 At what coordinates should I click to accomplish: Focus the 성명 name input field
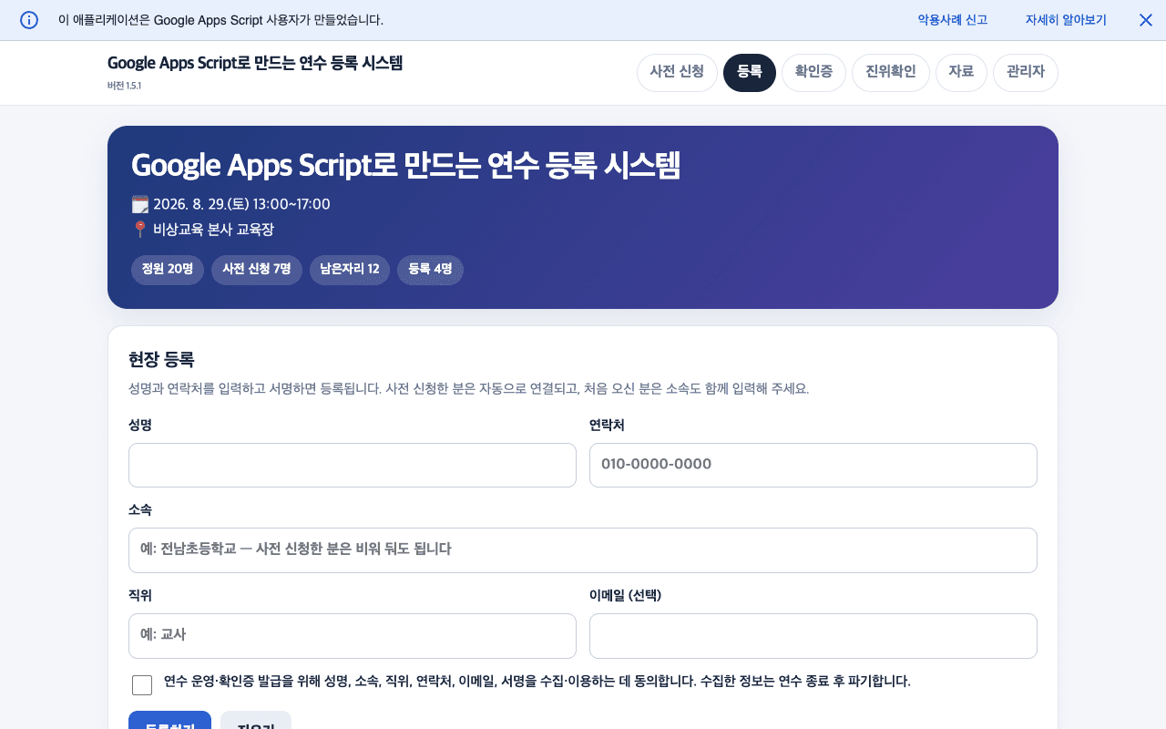coord(353,465)
